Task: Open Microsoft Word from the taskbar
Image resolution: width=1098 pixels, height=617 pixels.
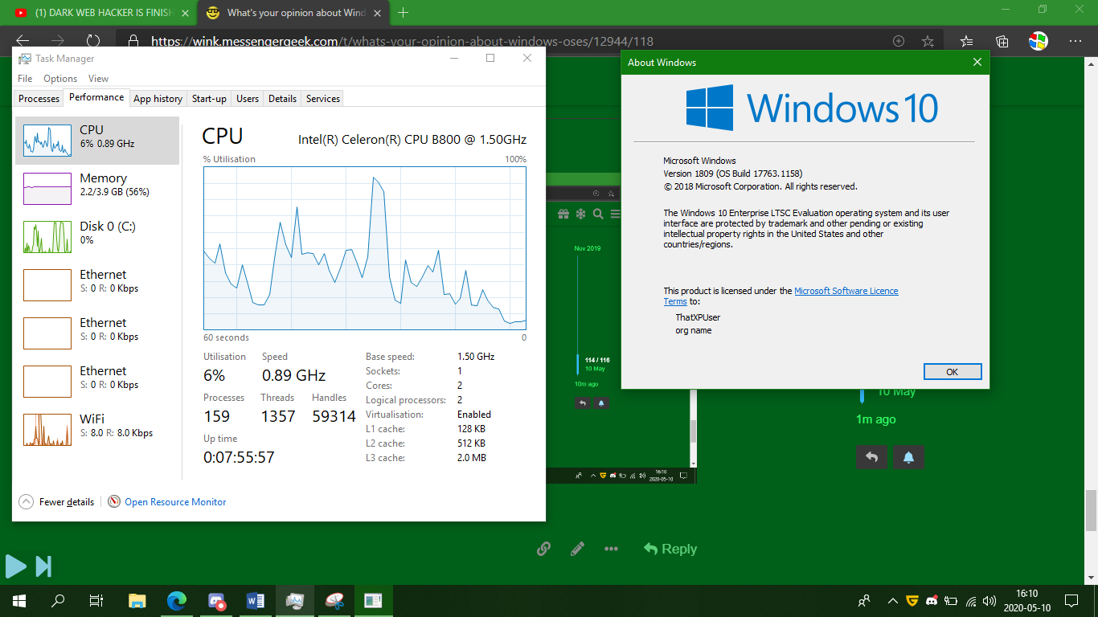Action: click(256, 600)
